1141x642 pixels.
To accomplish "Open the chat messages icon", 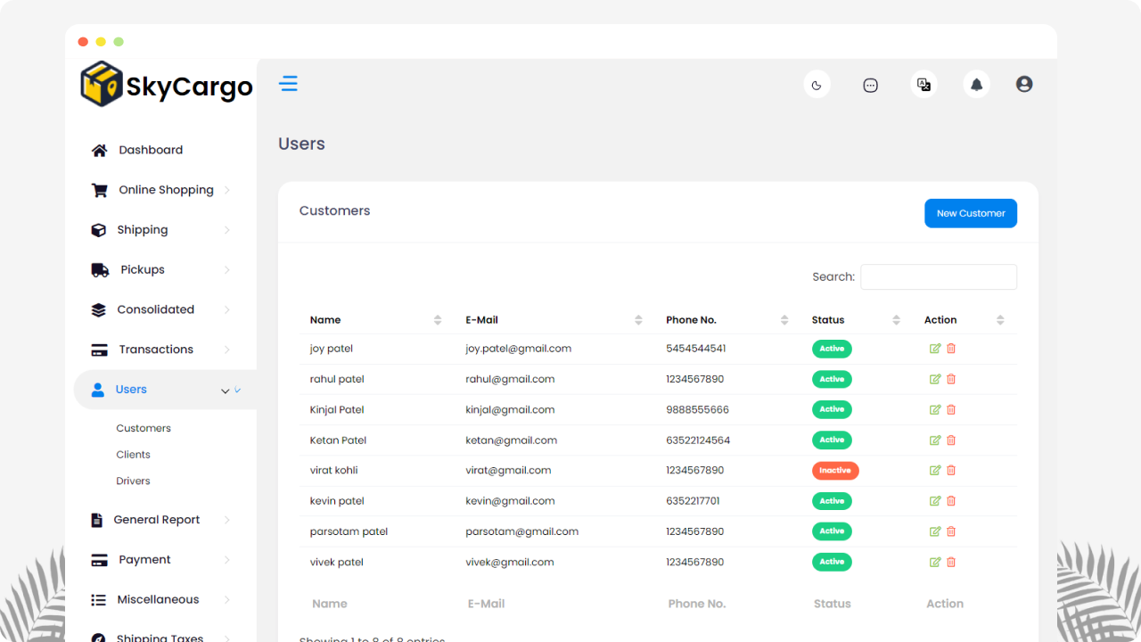I will tap(871, 85).
